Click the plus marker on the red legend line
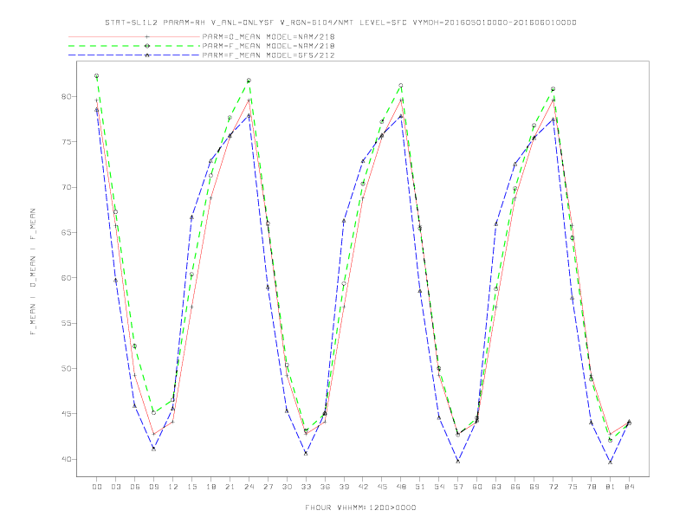This screenshot has width=686, height=530. click(147, 36)
